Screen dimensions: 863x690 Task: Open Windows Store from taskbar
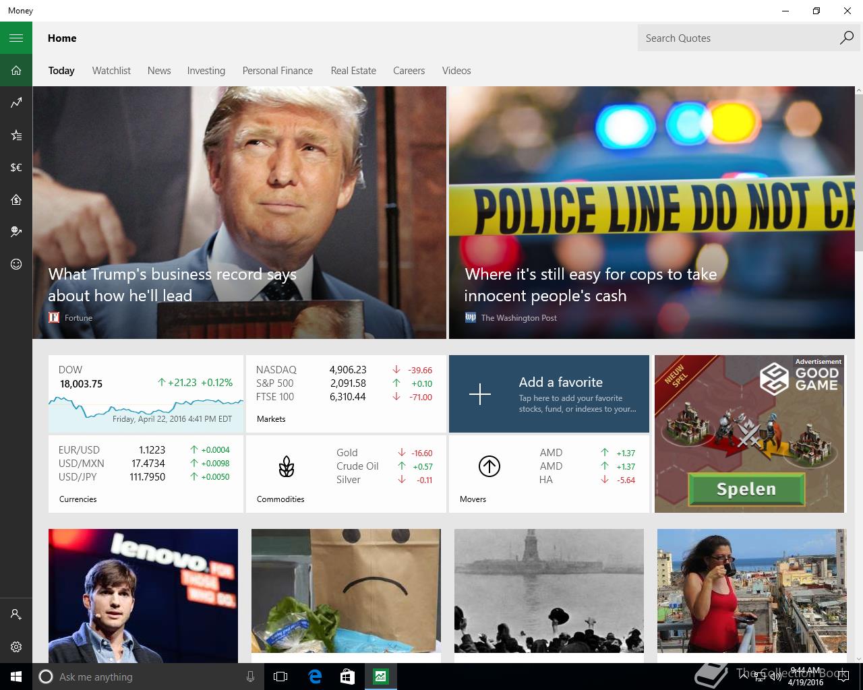347,677
